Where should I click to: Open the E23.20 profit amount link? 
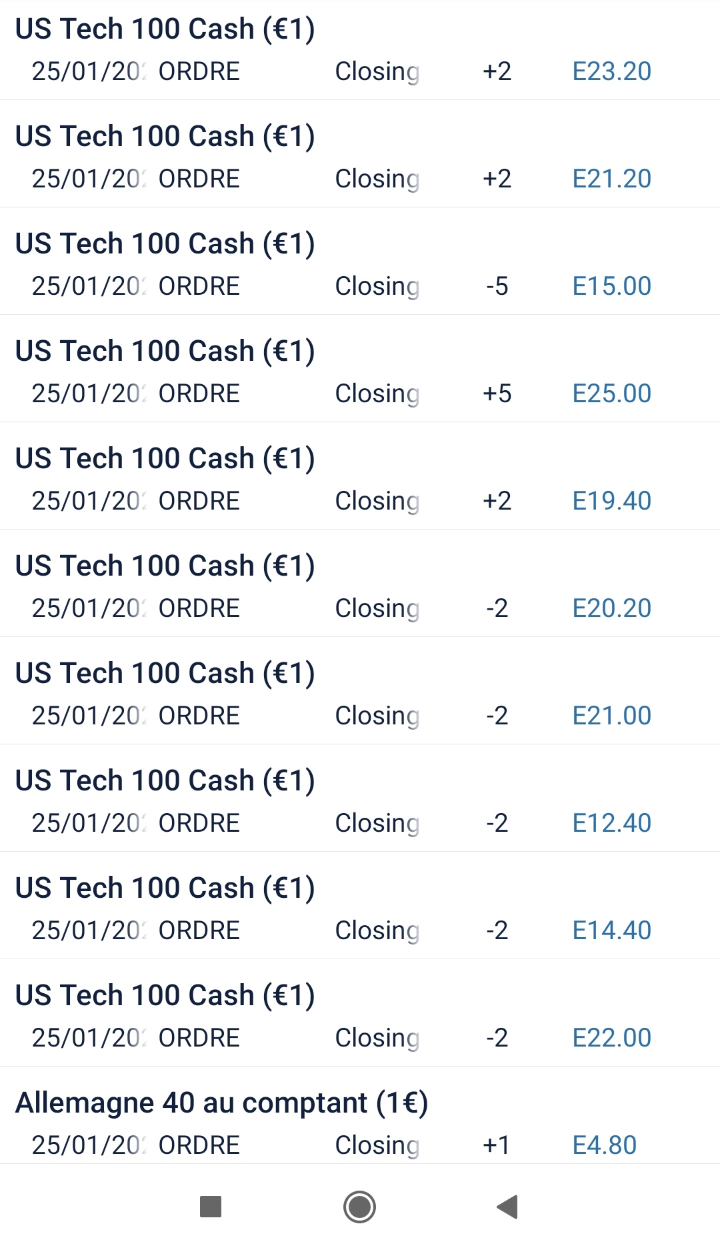tap(611, 71)
